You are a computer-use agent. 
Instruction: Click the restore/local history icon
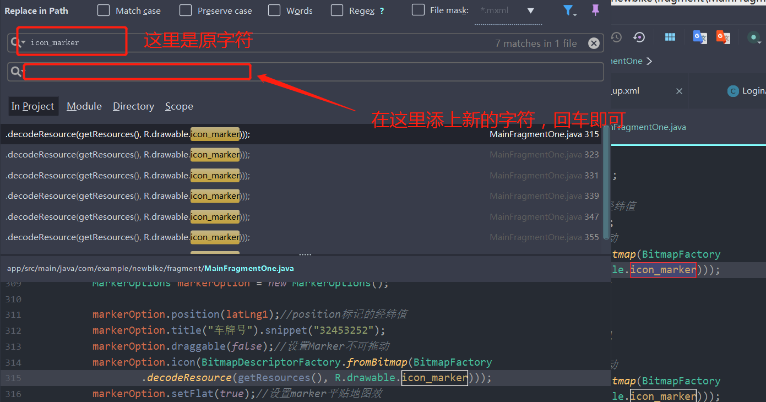coord(638,37)
